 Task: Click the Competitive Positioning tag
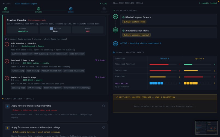click(x=77, y=88)
